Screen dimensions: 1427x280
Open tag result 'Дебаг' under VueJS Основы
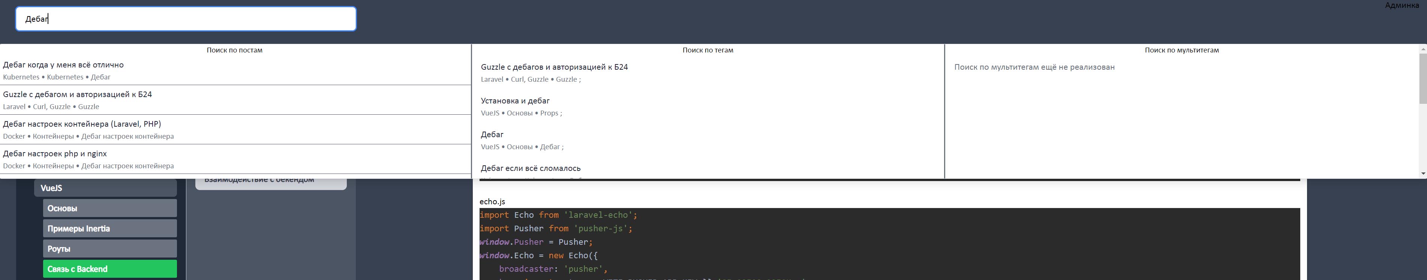coord(492,135)
